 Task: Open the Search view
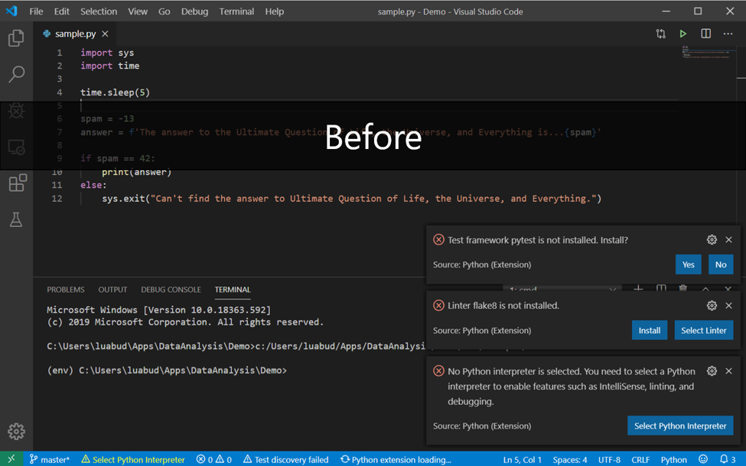(x=16, y=74)
